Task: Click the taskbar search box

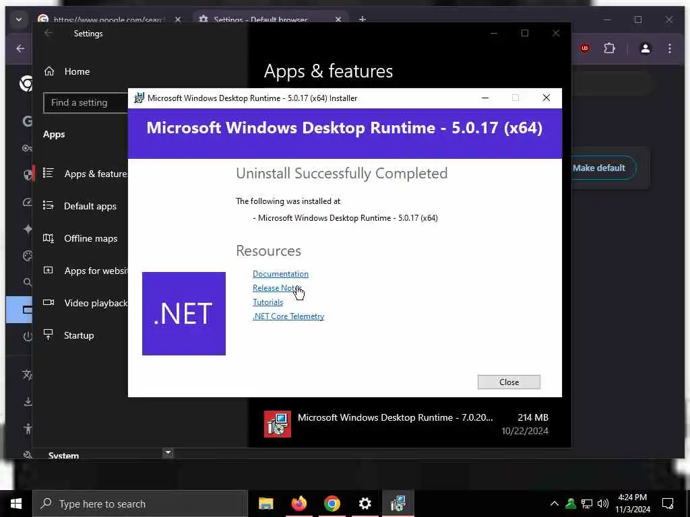Action: [140, 504]
